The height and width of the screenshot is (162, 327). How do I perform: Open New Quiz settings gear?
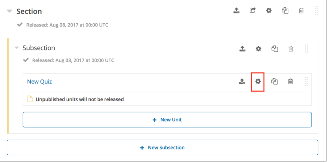[x=258, y=81]
